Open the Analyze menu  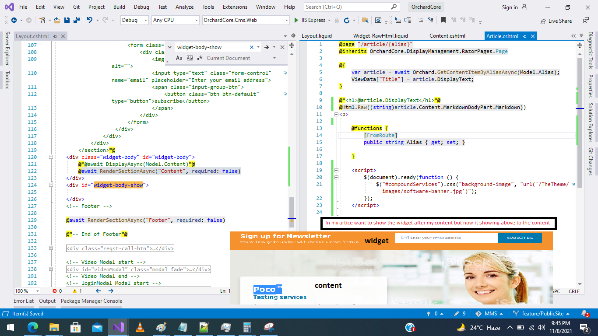(184, 7)
